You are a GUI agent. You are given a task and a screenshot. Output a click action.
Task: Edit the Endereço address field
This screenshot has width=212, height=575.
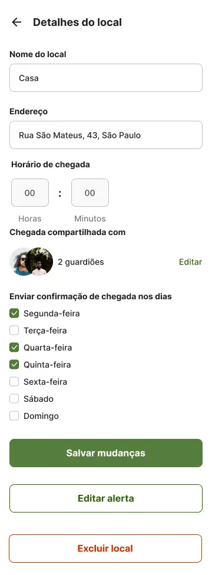106,135
